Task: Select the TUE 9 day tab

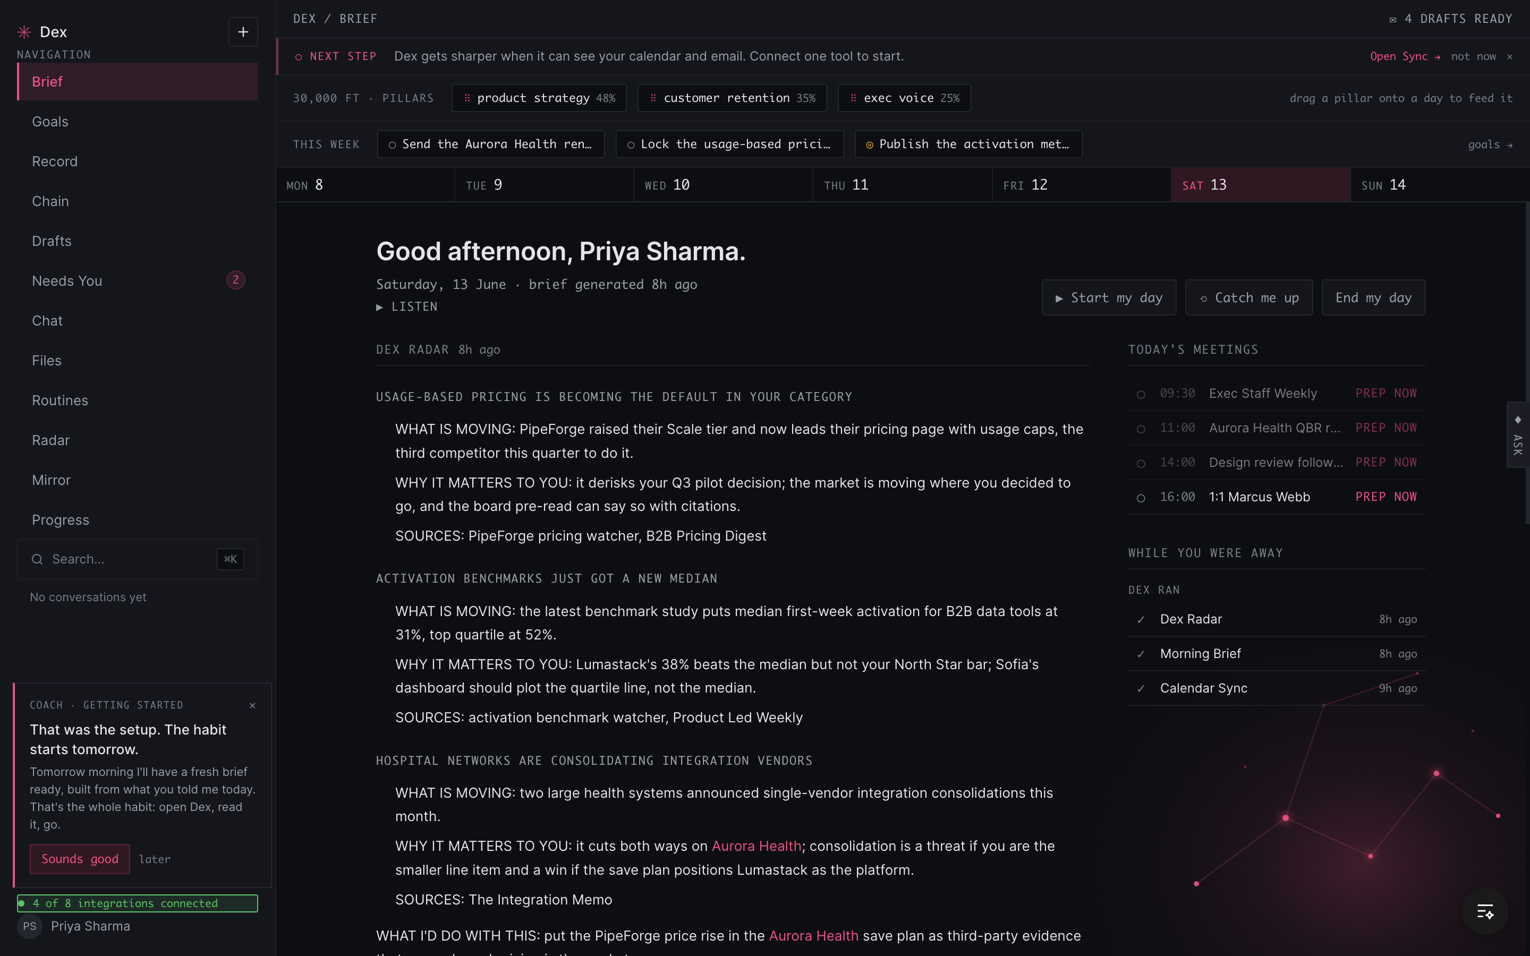Action: [543, 185]
